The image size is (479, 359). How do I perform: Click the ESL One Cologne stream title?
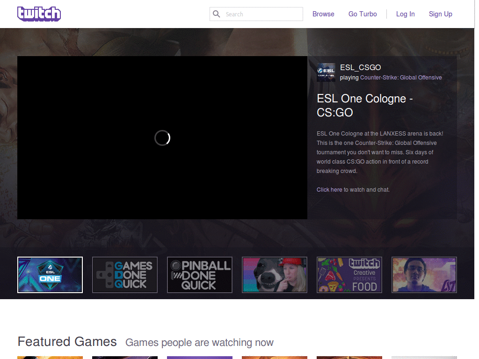(365, 106)
